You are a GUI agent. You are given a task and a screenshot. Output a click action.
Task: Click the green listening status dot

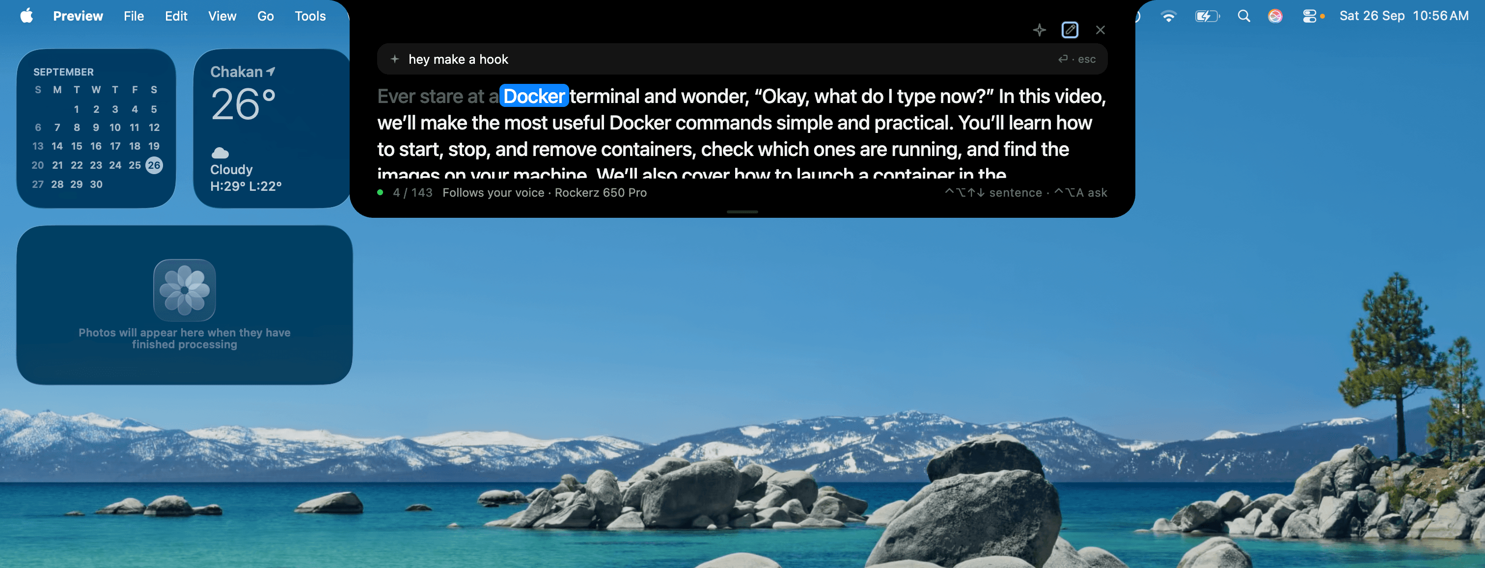(380, 192)
